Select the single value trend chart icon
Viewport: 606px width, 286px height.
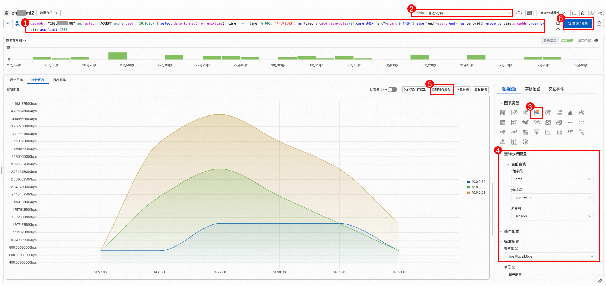(x=559, y=113)
